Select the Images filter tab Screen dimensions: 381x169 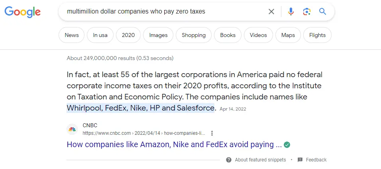[x=158, y=35]
